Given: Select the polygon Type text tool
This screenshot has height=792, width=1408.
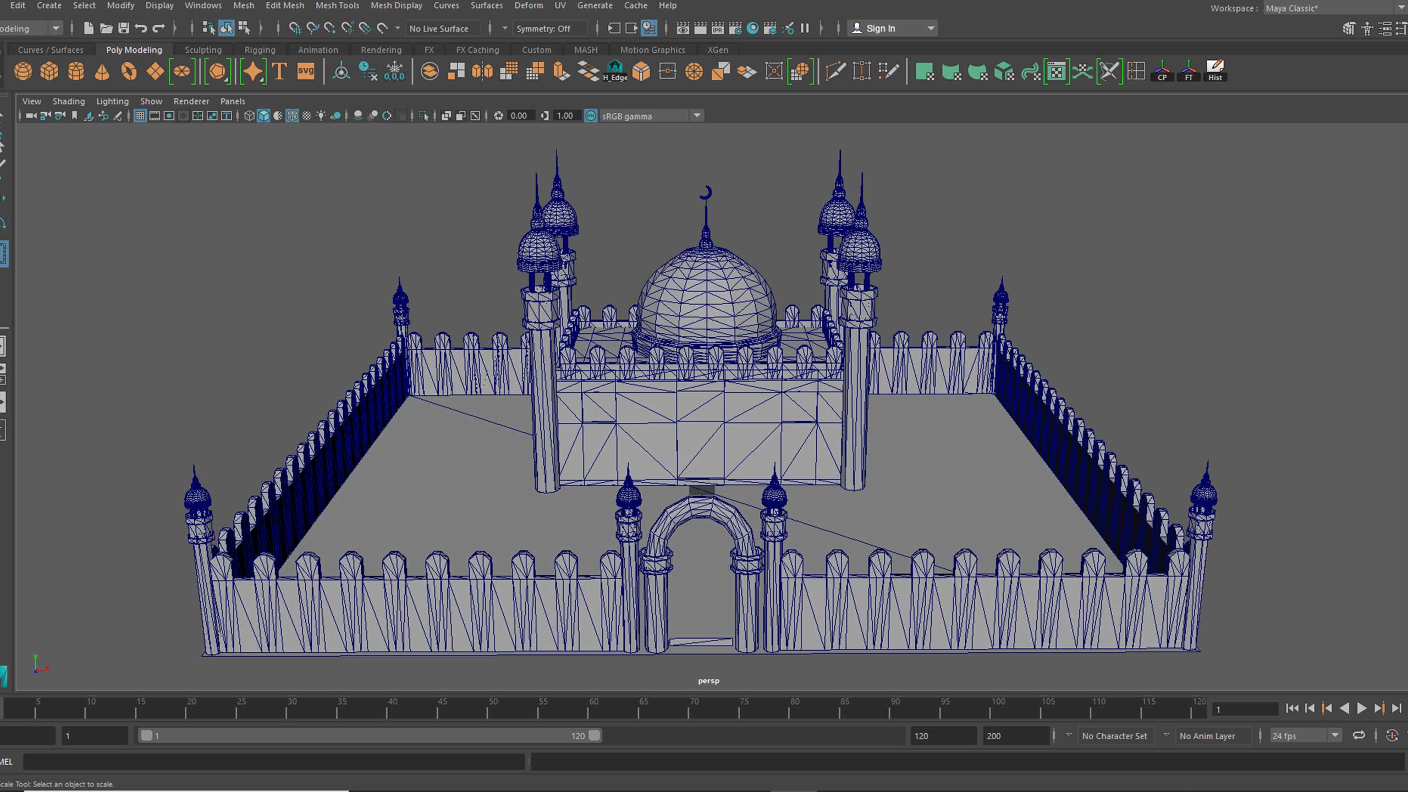Looking at the screenshot, I should 279,71.
